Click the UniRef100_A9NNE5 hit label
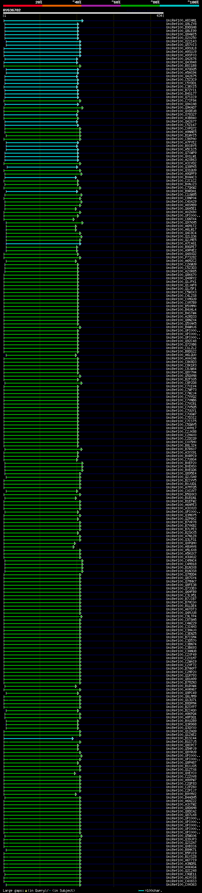Image resolution: width=202 pixels, height=893 pixels. [181, 132]
